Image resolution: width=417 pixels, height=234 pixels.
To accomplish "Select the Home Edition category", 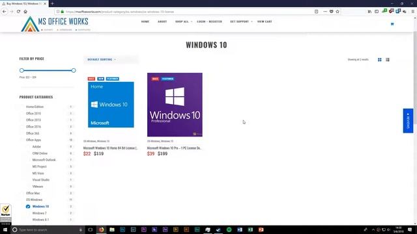I will pyautogui.click(x=35, y=107).
